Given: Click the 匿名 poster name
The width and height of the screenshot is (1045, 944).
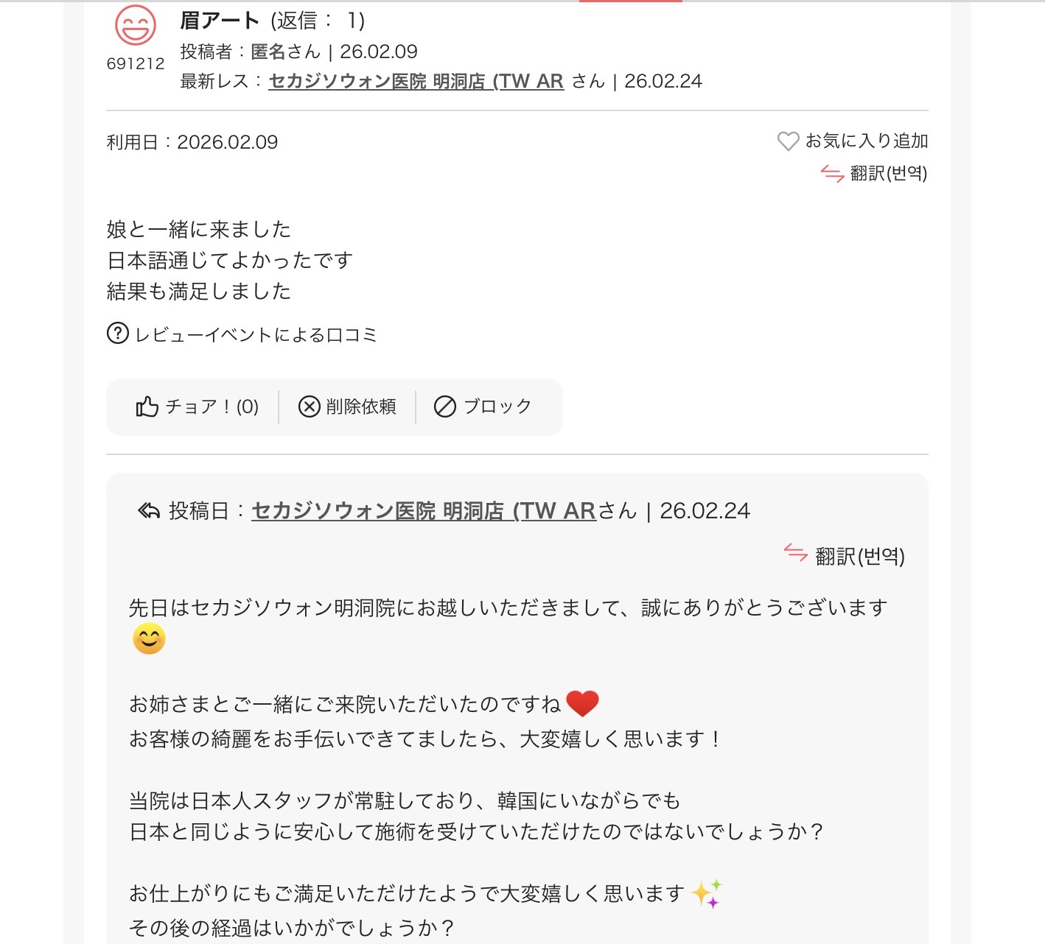Looking at the screenshot, I should [x=268, y=52].
